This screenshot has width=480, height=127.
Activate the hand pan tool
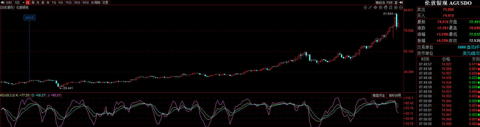(386, 8)
